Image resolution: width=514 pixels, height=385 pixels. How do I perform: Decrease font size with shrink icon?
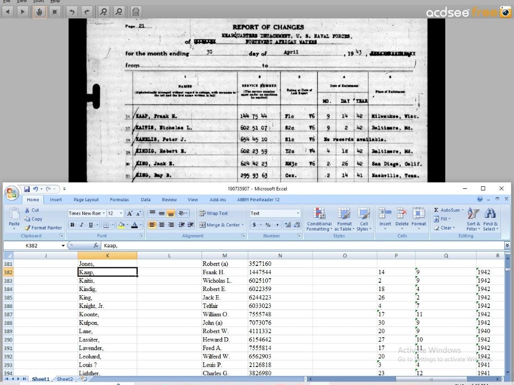(x=139, y=214)
